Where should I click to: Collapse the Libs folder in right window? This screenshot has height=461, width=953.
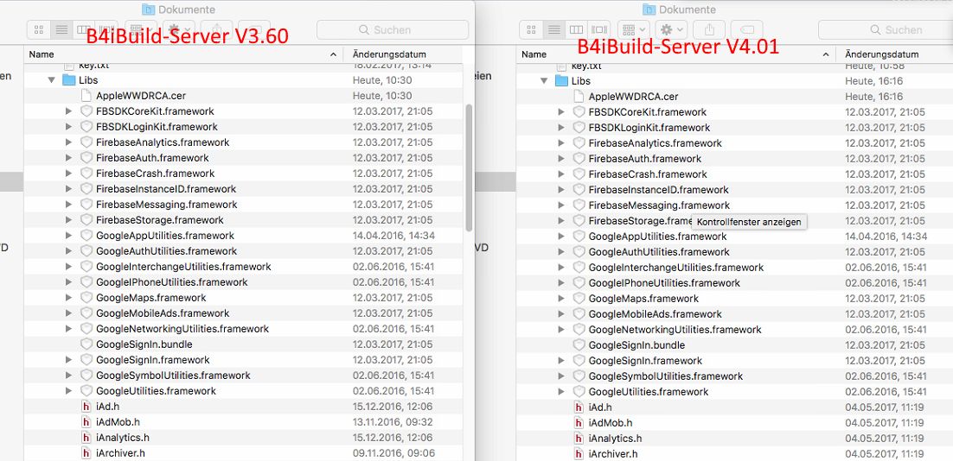544,80
